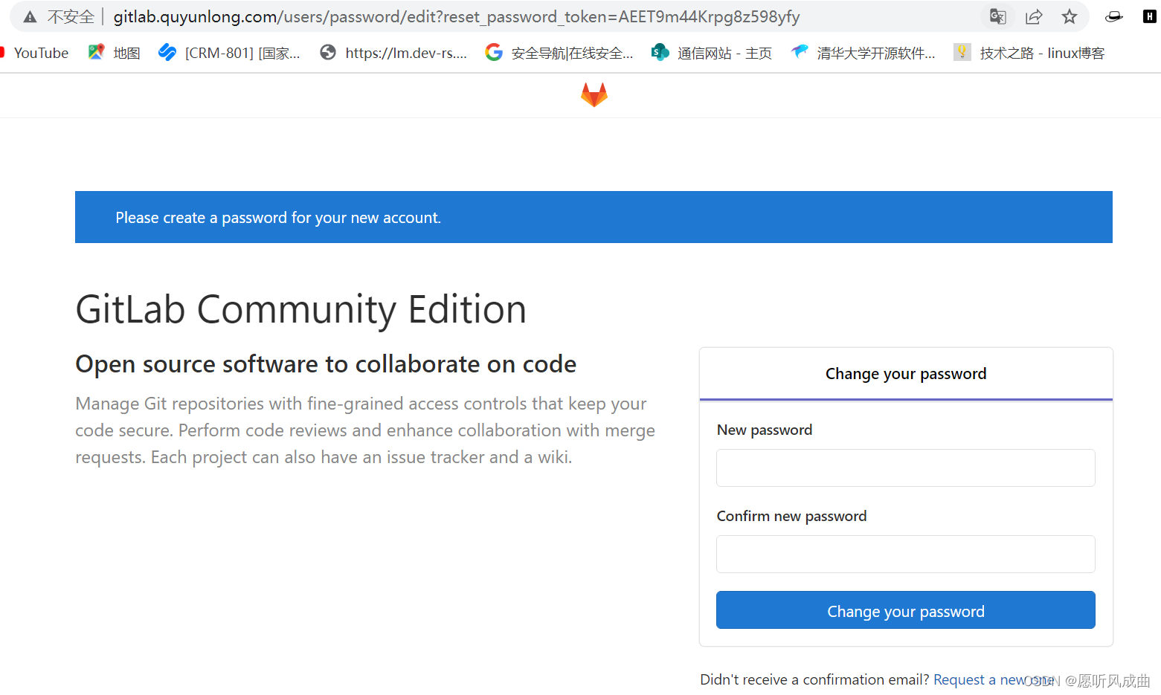Bookmark this page with the star icon

(1070, 16)
